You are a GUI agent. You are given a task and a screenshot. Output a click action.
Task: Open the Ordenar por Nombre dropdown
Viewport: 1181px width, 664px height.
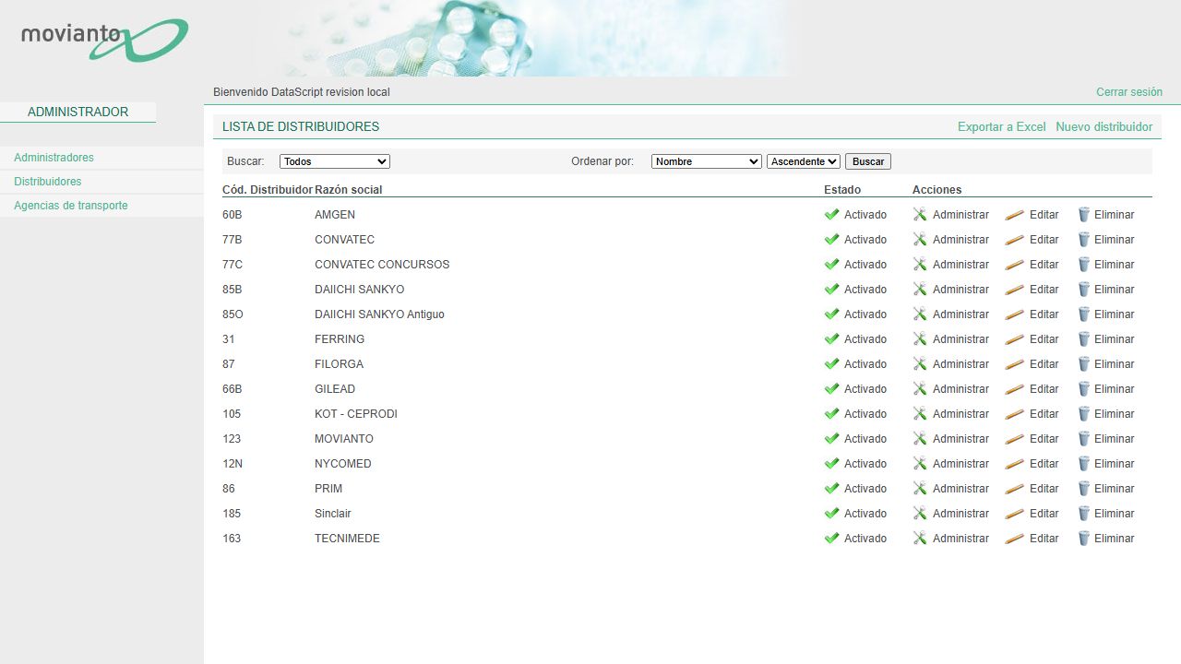(707, 161)
